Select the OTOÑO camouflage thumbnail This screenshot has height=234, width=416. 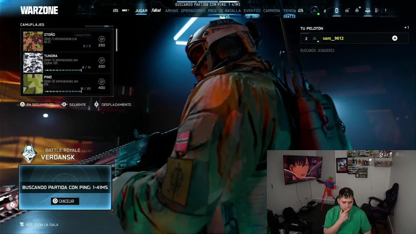tap(33, 42)
